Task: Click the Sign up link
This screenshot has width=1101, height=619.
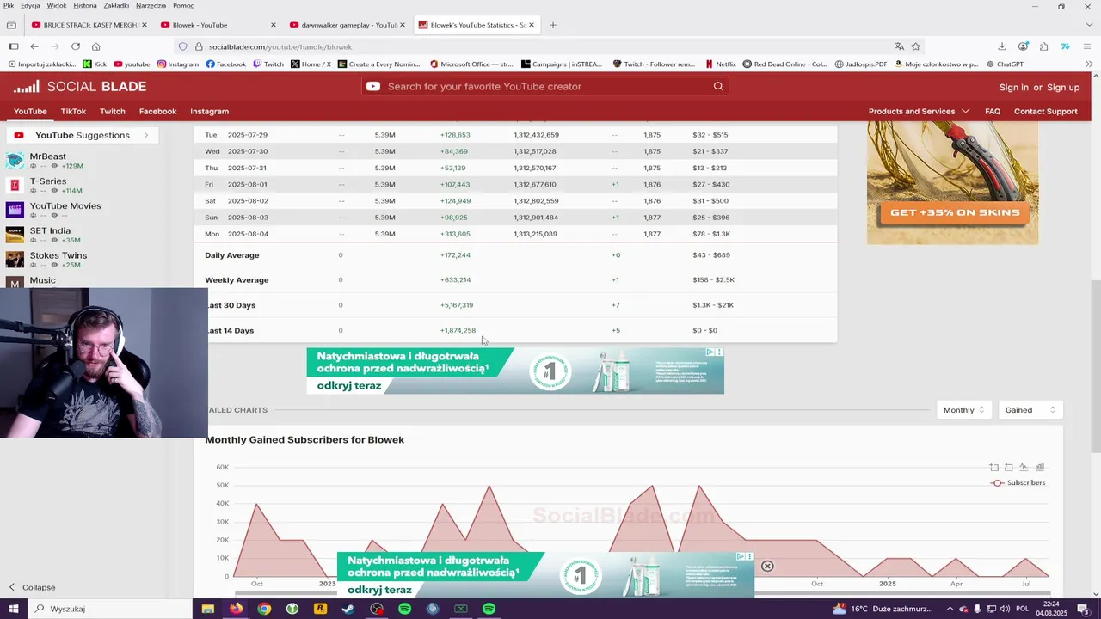Action: (1063, 87)
